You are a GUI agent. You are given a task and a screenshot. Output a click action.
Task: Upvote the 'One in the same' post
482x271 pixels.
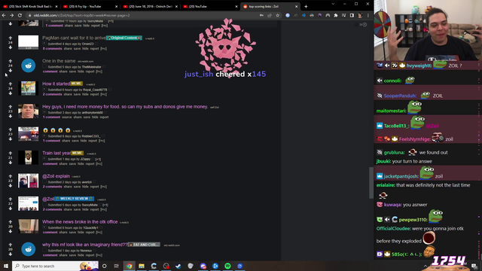point(11,61)
